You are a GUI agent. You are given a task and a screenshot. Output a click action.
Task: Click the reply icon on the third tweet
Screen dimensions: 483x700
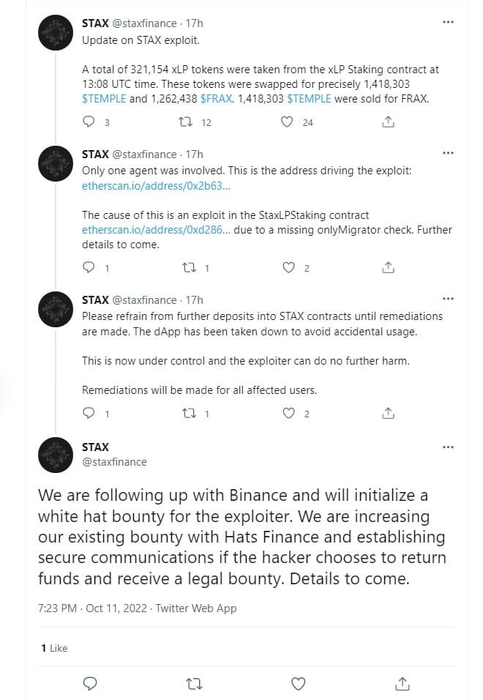point(90,413)
